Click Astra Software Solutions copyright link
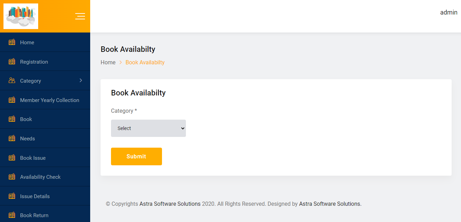 point(170,204)
